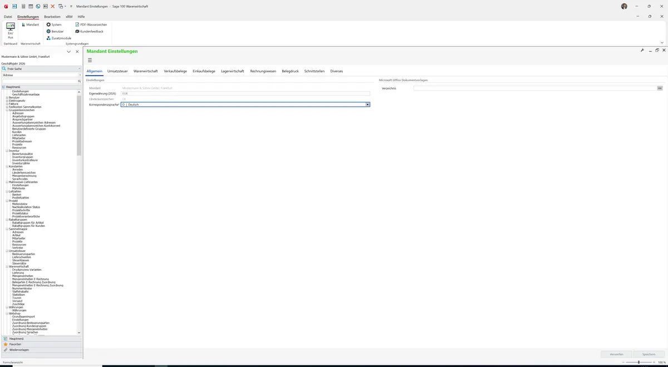Viewport: 668px width, 367px height.
Task: Open System settings in the ribbon
Action: coord(54,24)
